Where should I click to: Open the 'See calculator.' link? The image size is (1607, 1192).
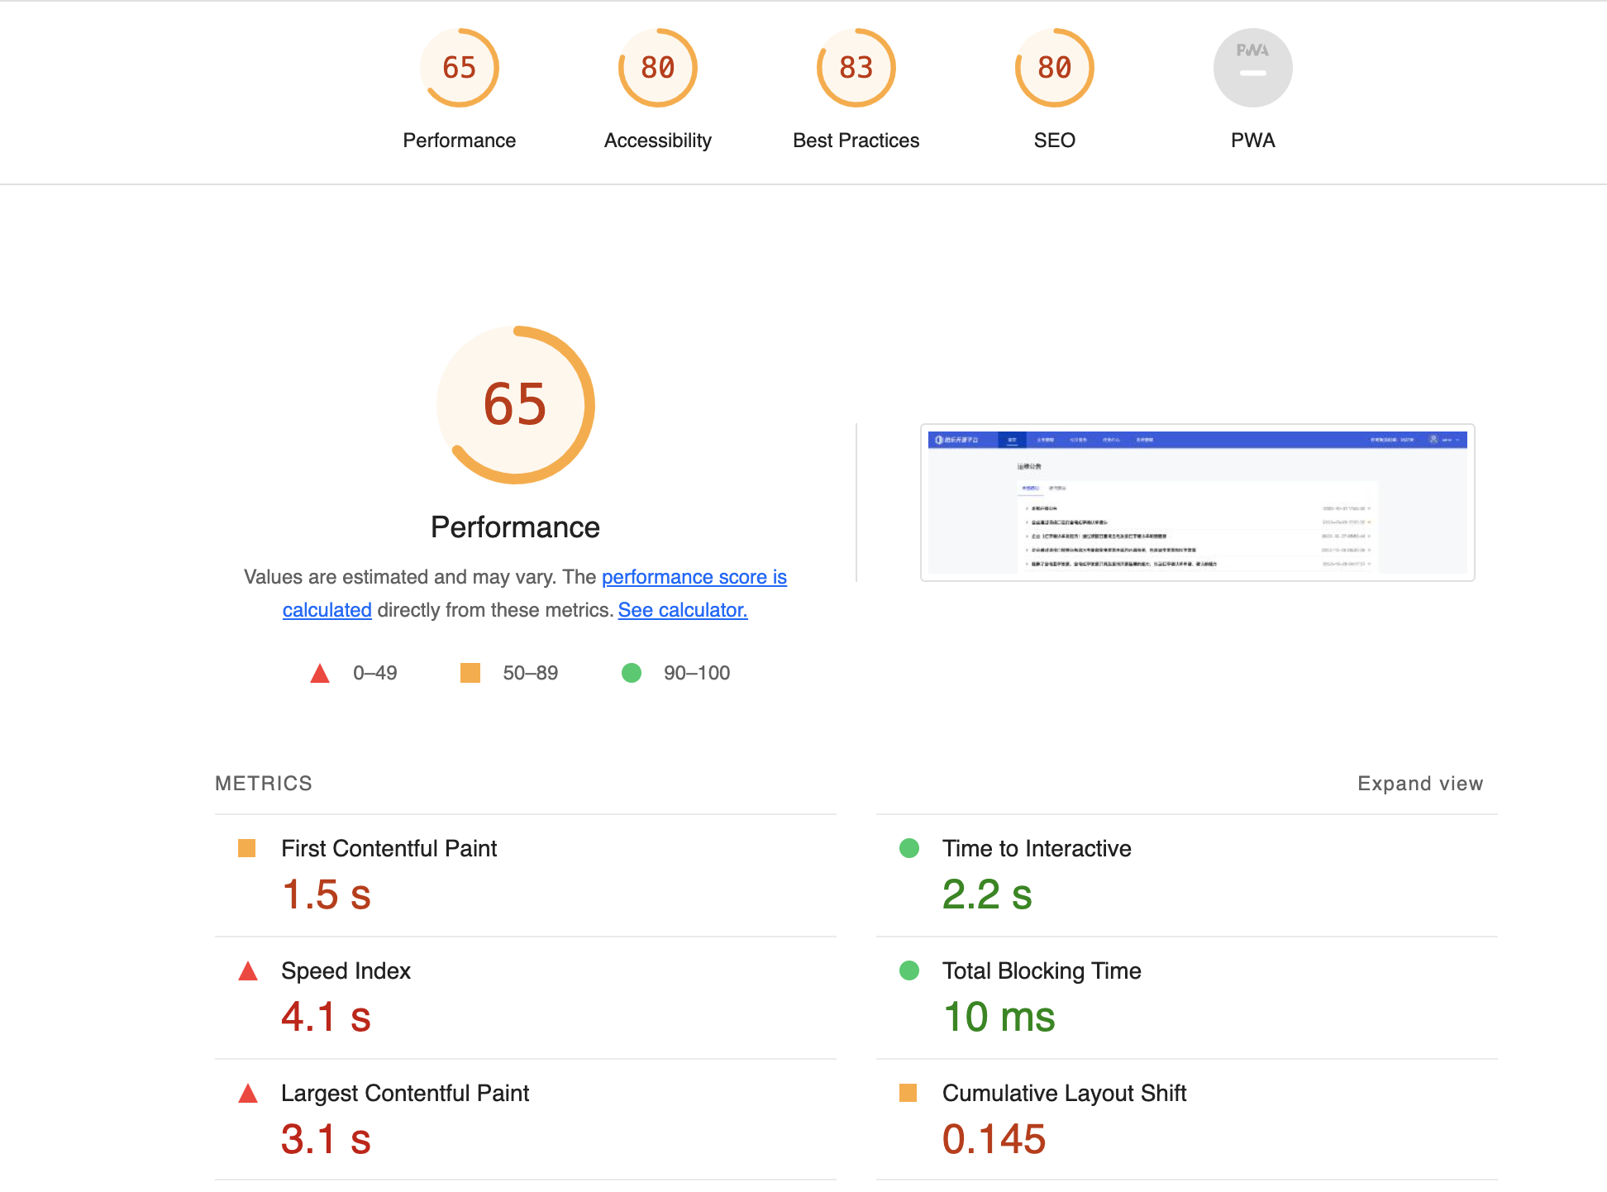pos(682,610)
